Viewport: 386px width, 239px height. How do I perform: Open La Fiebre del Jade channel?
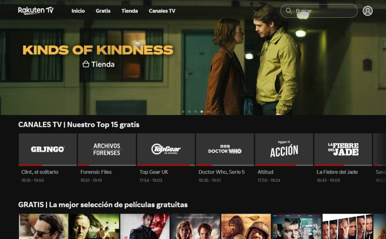343,149
